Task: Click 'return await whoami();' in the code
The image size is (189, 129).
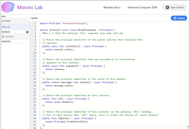Action: (x=59, y=102)
